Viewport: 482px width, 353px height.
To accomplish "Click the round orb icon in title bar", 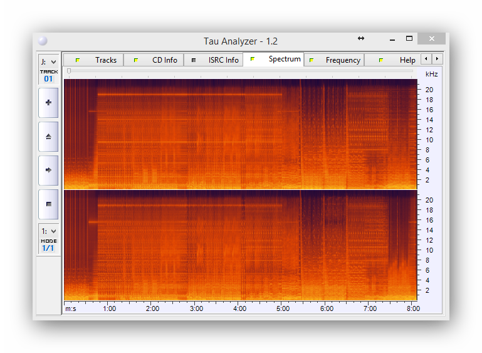I will pos(43,41).
